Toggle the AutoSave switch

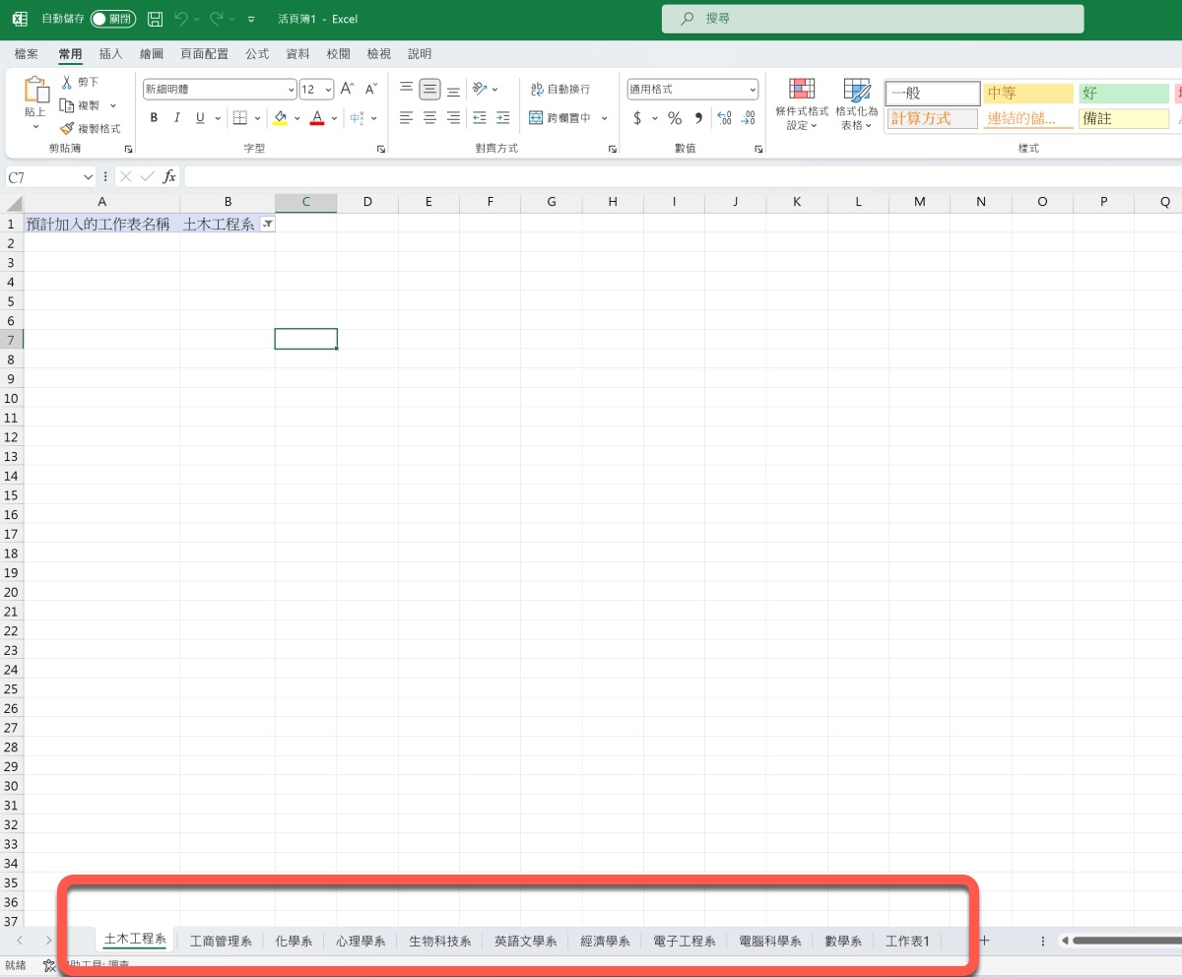(x=112, y=19)
